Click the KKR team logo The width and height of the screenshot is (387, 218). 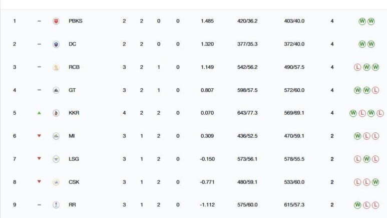coord(56,113)
